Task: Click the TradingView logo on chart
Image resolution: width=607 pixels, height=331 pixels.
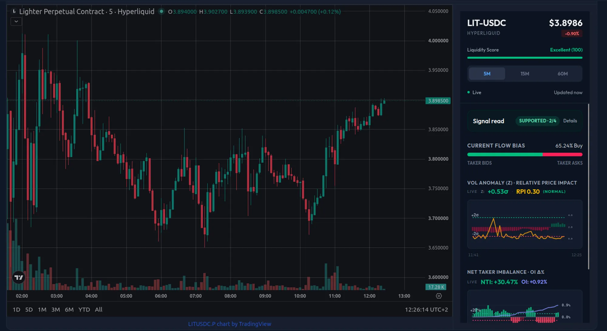Action: pos(19,277)
